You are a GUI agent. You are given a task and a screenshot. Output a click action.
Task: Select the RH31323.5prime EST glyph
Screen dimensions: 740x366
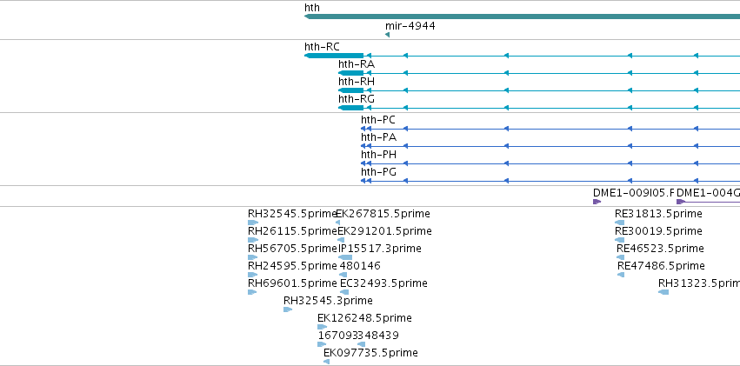[663, 292]
